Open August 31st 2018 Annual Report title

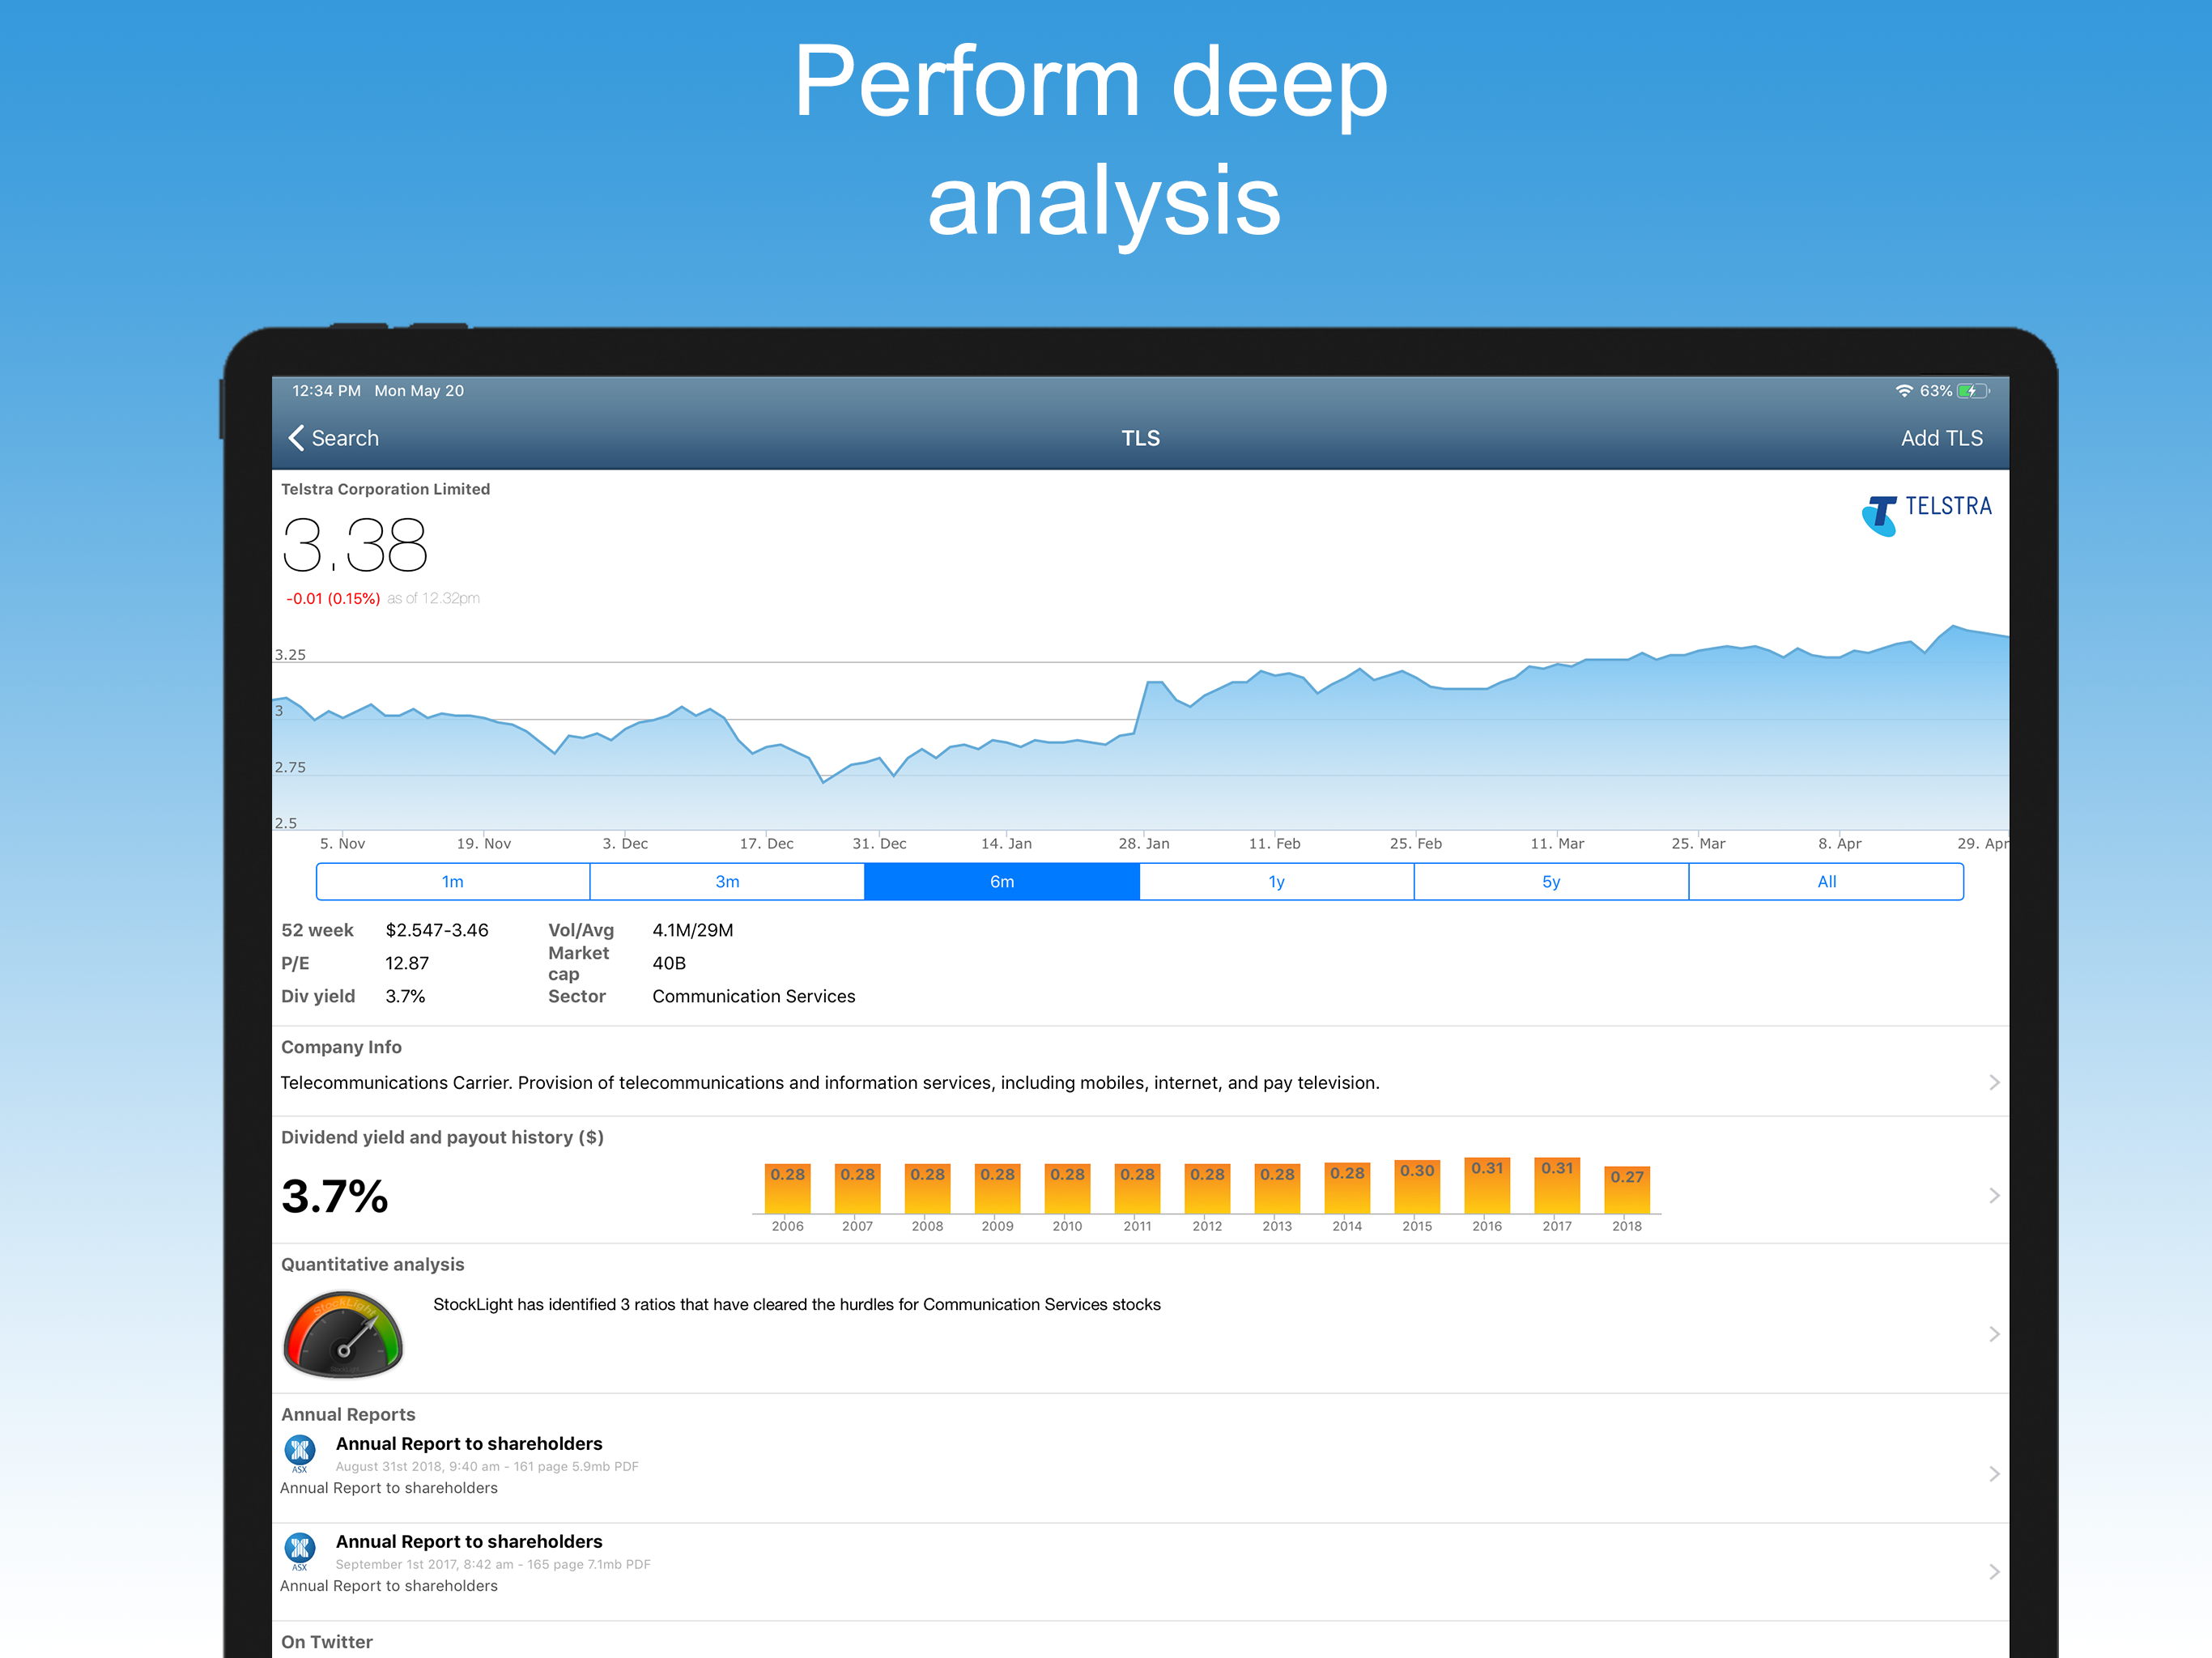tap(469, 1443)
